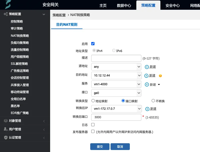This screenshot has width=200, height=152.
Task: Open NAT转换策略 in the sidebar
Action: coord(20,35)
